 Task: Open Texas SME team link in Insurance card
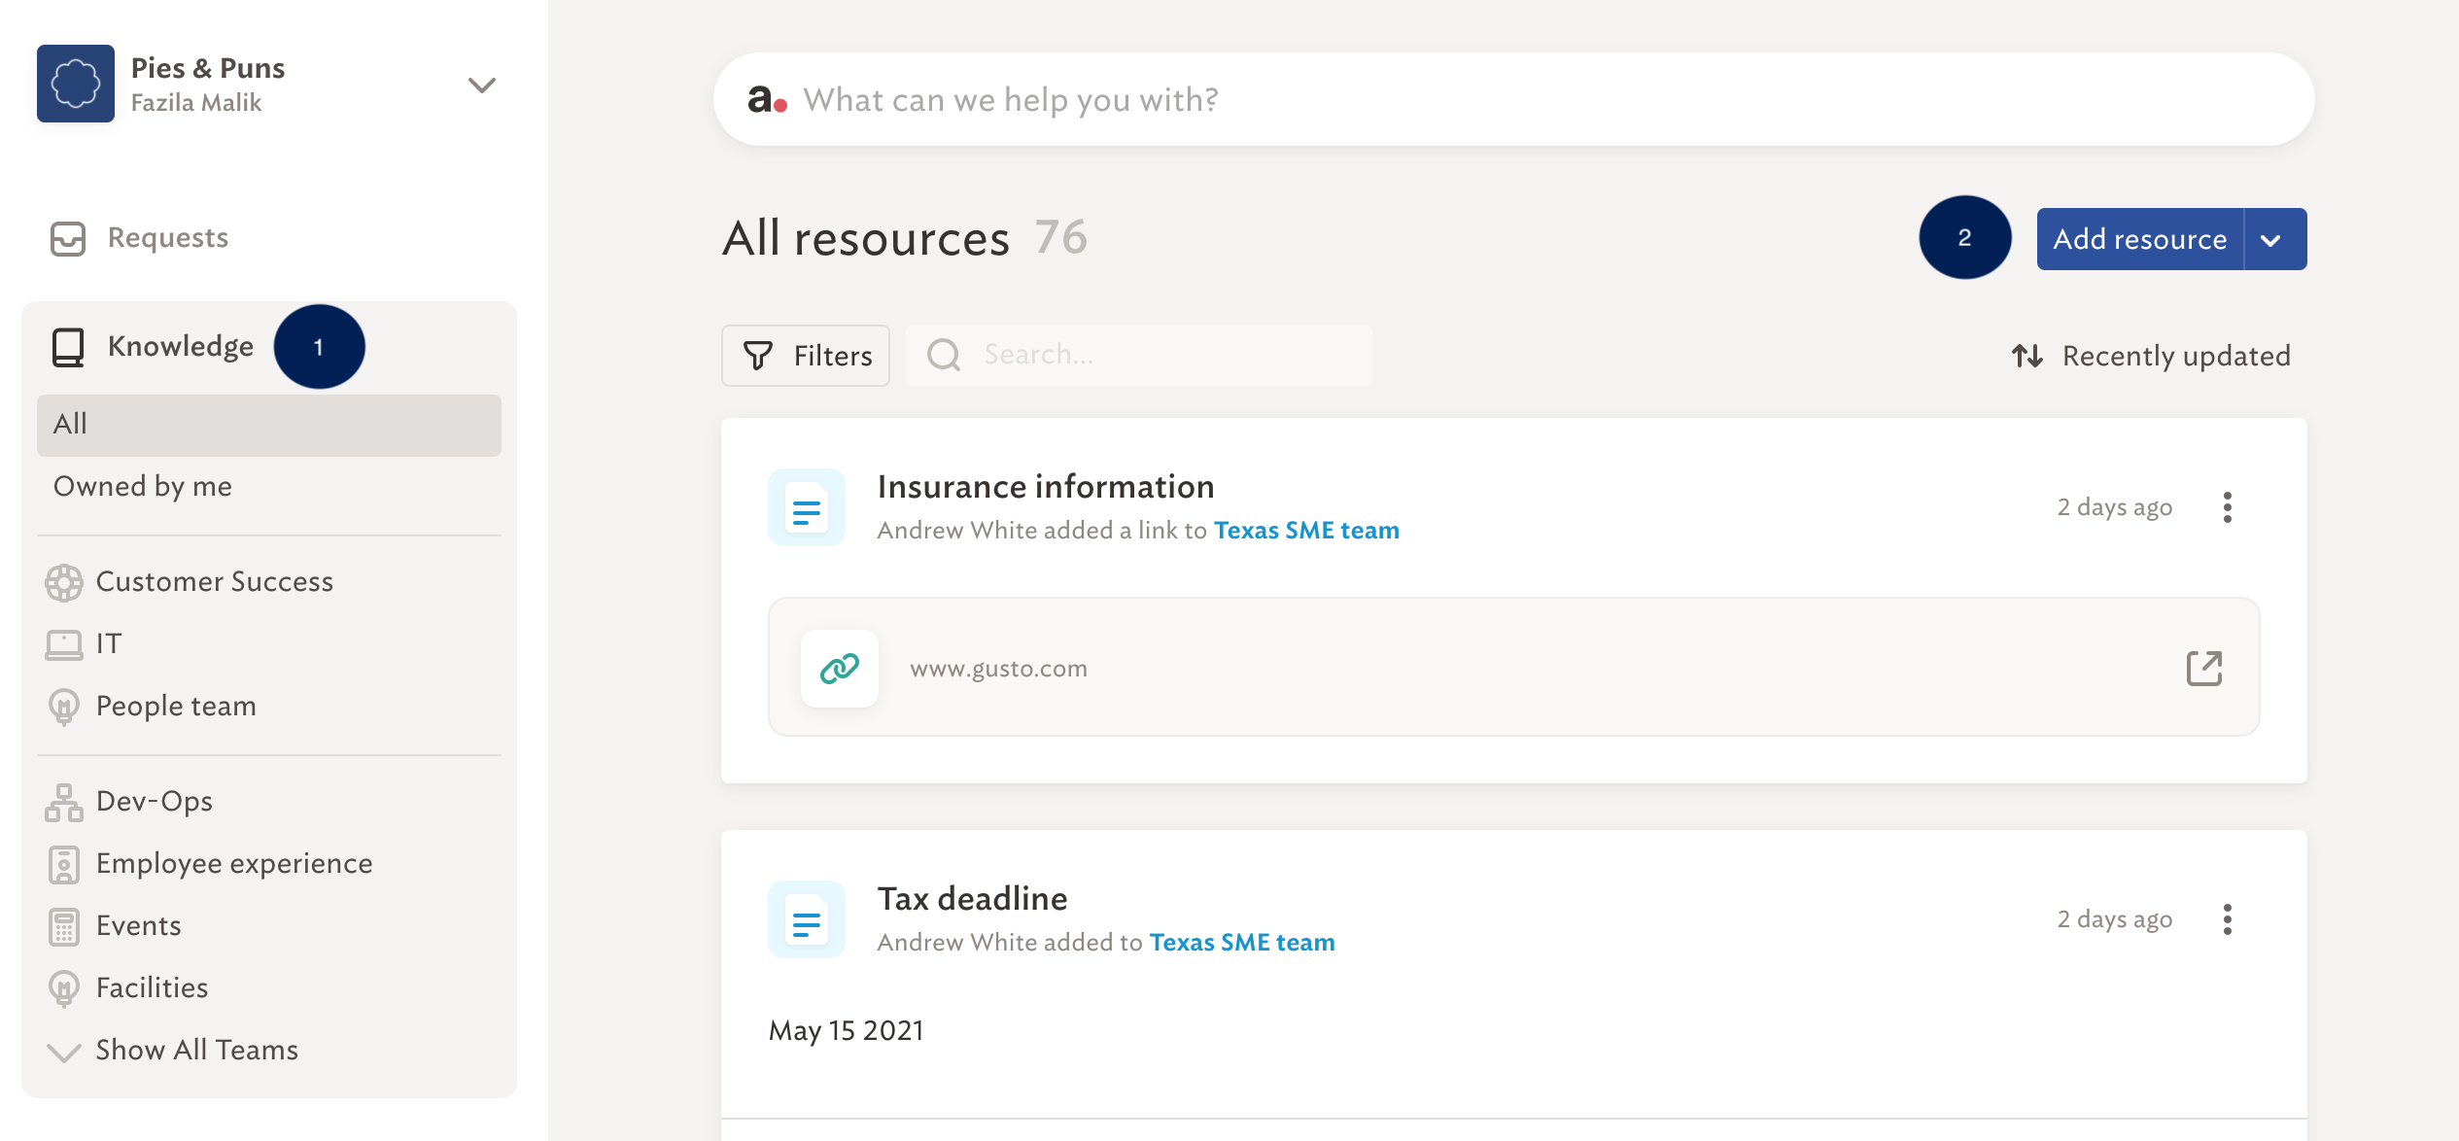coord(1306,530)
